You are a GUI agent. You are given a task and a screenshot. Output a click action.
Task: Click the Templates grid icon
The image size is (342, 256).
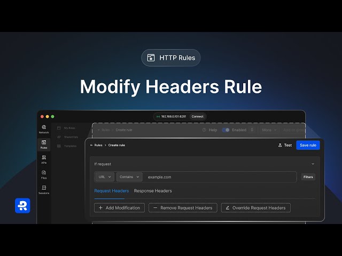[x=59, y=146]
